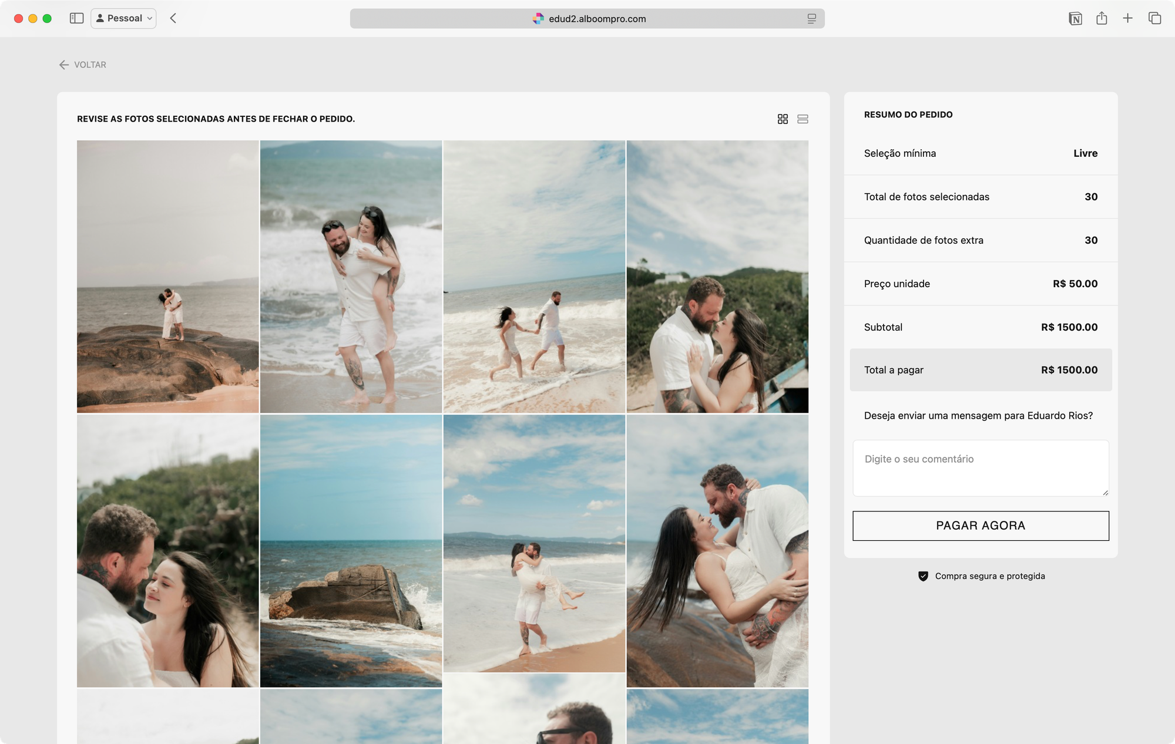The height and width of the screenshot is (744, 1175).
Task: Navigate back with the browser chevron
Action: pos(173,18)
